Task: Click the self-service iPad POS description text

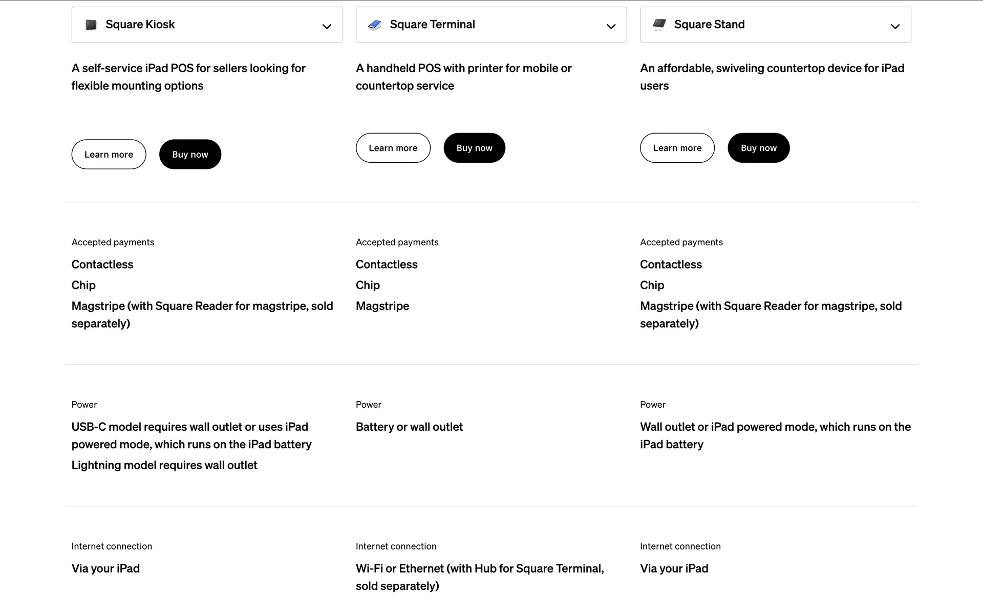Action: [x=188, y=77]
